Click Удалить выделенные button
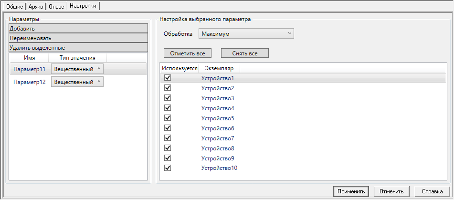454x200 pixels. [x=78, y=47]
